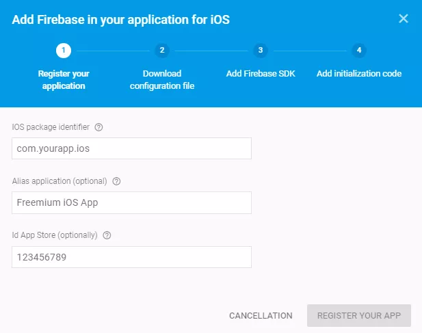Click 'Alias application (optional)' label

click(x=60, y=181)
